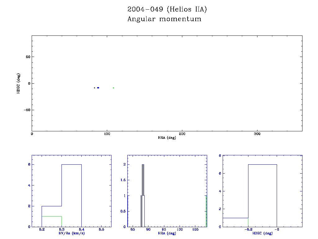Click the green bar at right of HRA histogram

206,211
